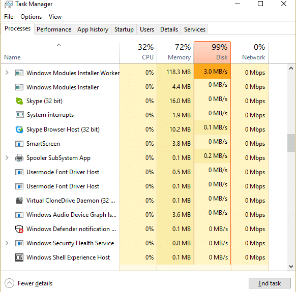Click the Skype (32 bit) green icon
296x292 pixels.
[x=19, y=101]
